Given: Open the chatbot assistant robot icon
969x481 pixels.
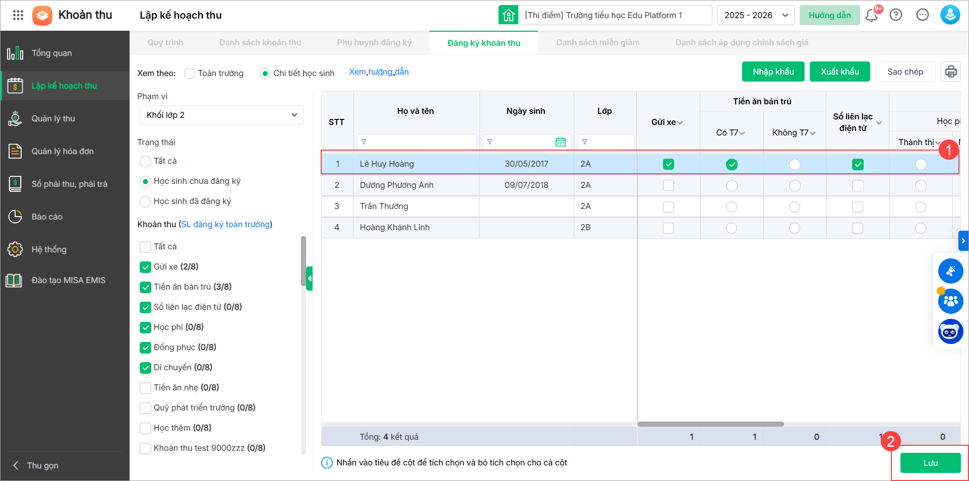Looking at the screenshot, I should point(950,332).
